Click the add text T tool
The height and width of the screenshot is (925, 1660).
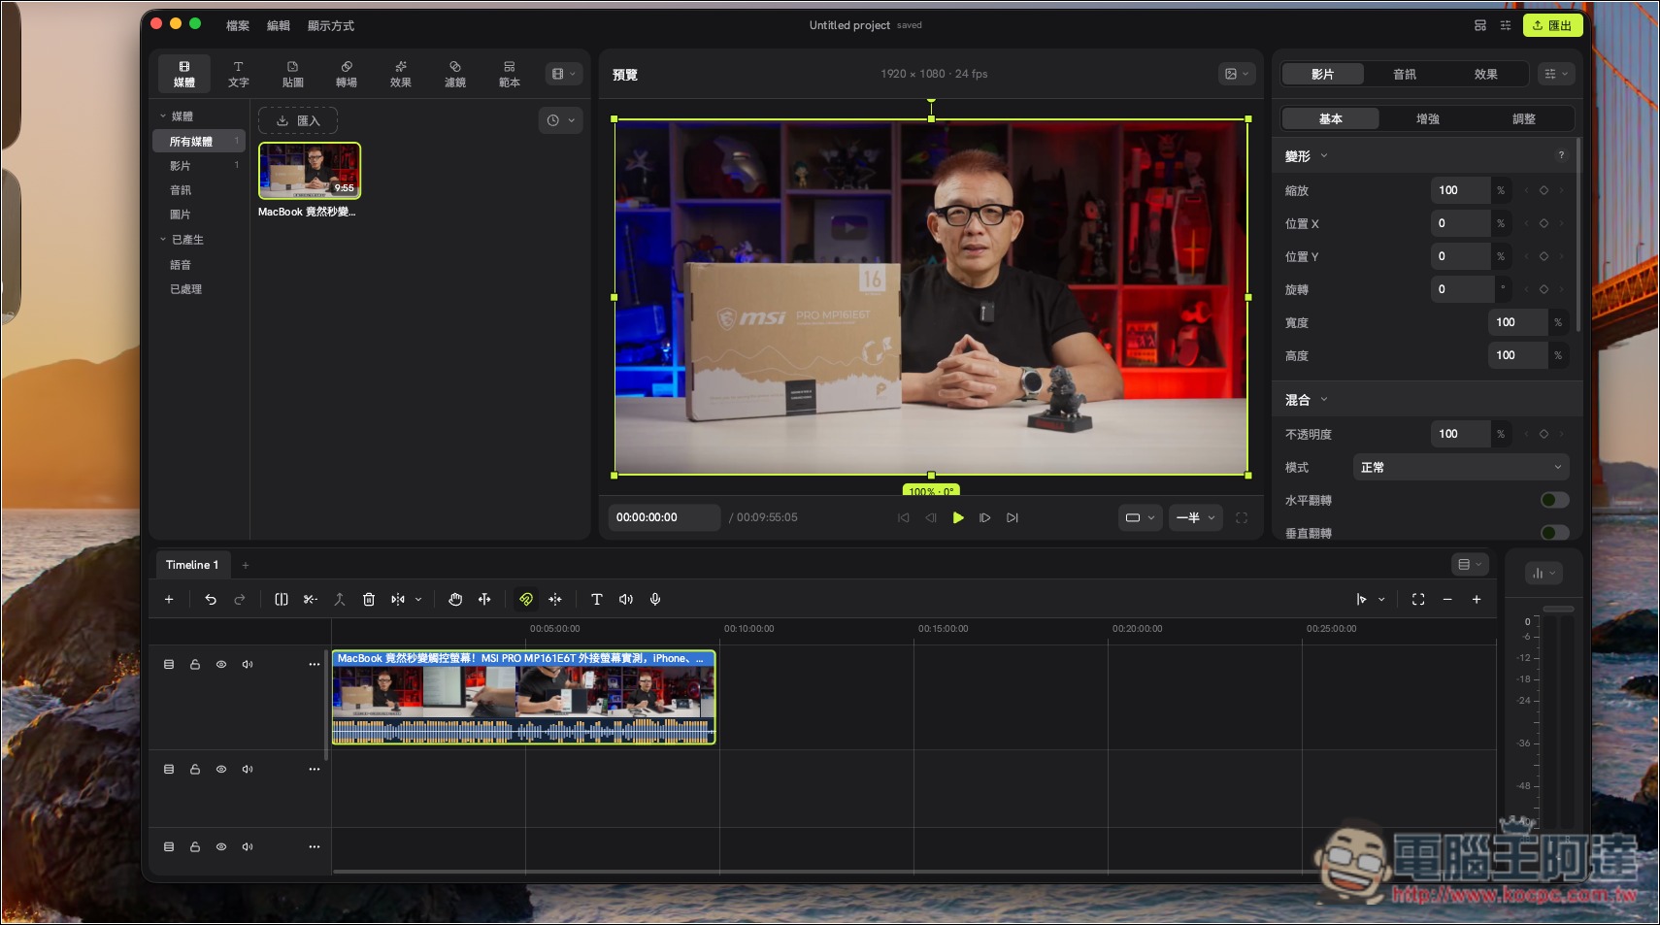[x=597, y=600]
